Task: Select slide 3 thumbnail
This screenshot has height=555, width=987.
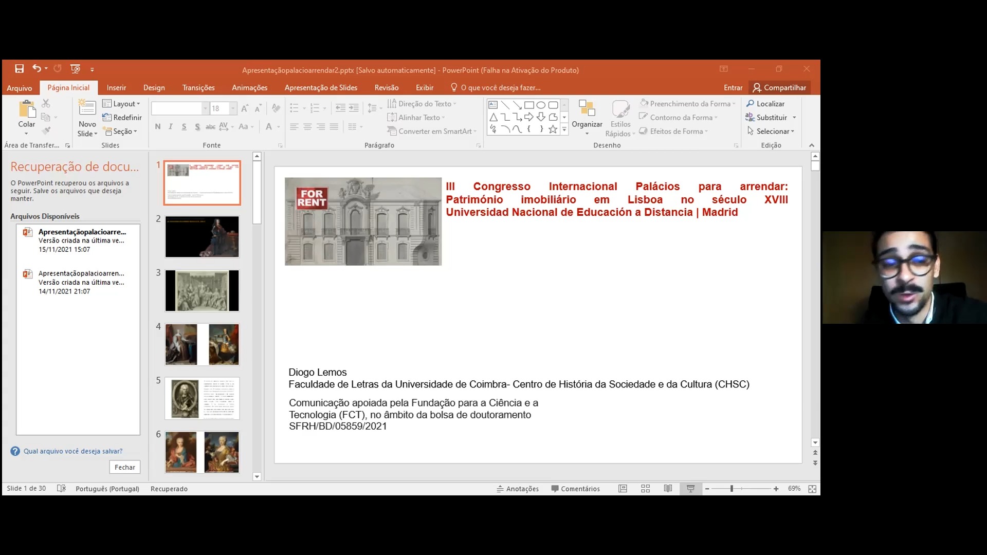Action: point(202,291)
